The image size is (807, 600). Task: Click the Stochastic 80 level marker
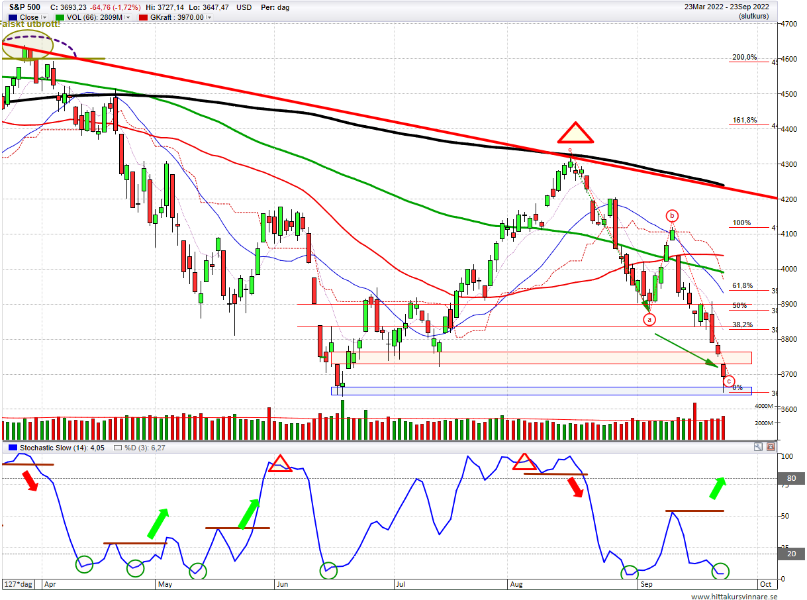tap(791, 478)
